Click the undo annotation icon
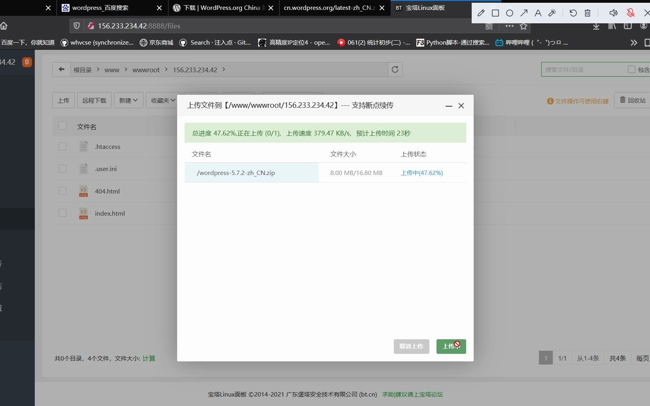 573,13
